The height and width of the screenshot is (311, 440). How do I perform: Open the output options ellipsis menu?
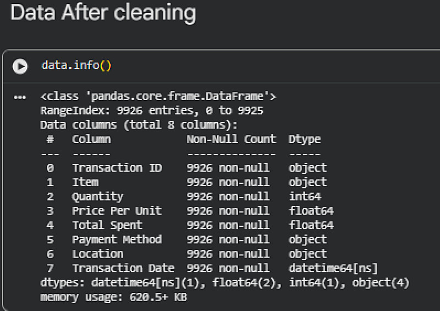(20, 97)
